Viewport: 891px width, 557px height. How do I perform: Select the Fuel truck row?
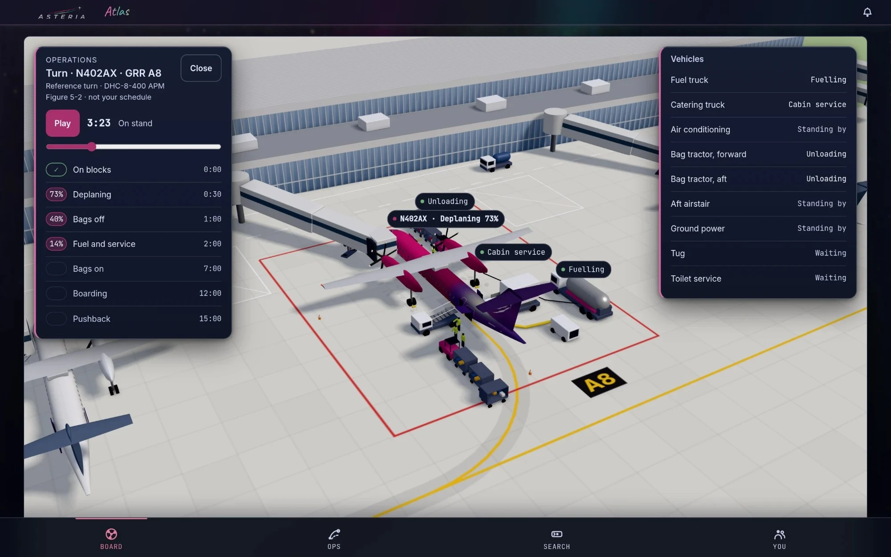[x=758, y=80]
